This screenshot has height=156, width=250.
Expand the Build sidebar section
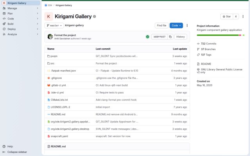(x=21, y=24)
